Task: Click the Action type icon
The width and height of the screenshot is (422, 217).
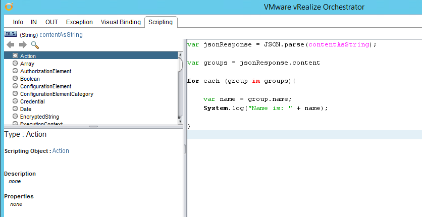Action: (15, 56)
